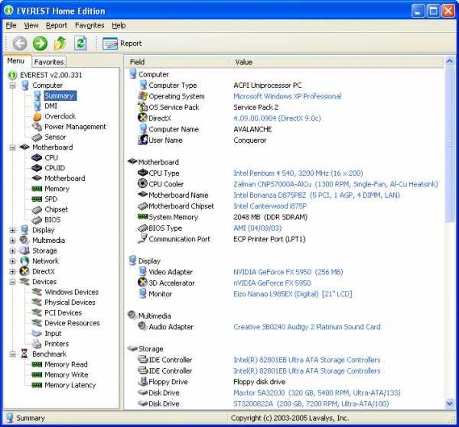Expand the Display tree node
459x427 pixels.
coord(13,230)
